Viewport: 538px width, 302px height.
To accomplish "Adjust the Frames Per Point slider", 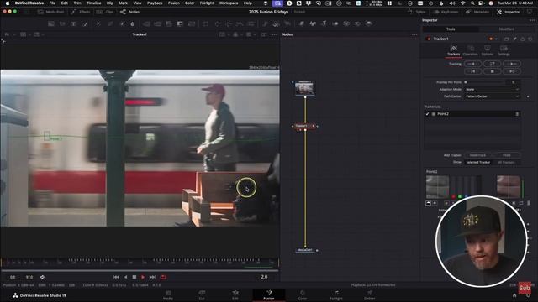I will [484, 82].
